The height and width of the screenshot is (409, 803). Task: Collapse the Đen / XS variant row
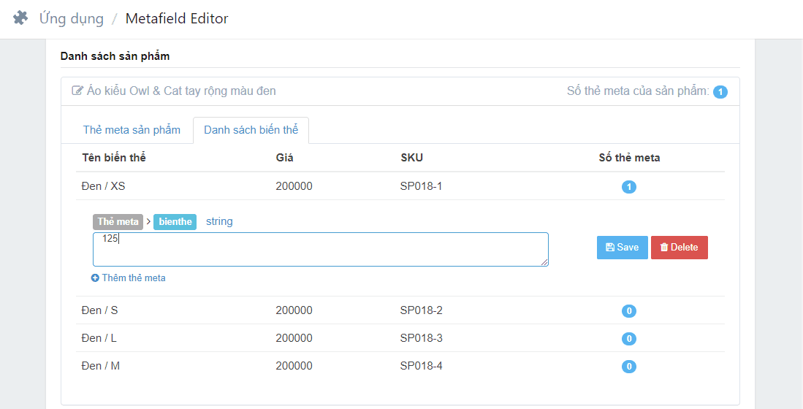coord(104,186)
